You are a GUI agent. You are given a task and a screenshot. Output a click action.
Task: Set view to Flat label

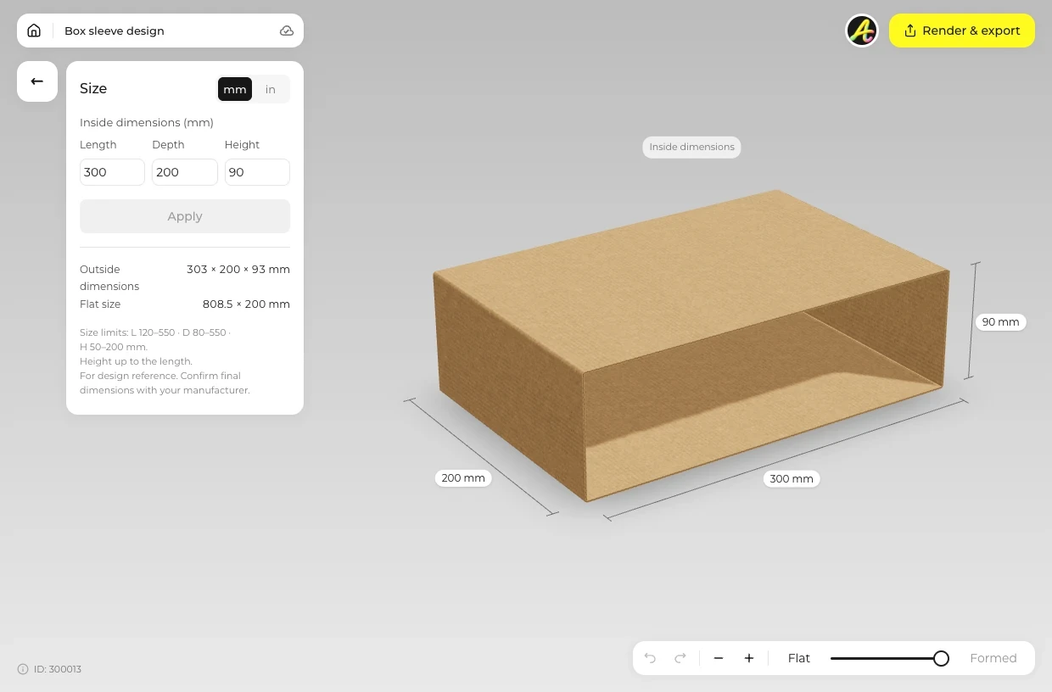799,658
